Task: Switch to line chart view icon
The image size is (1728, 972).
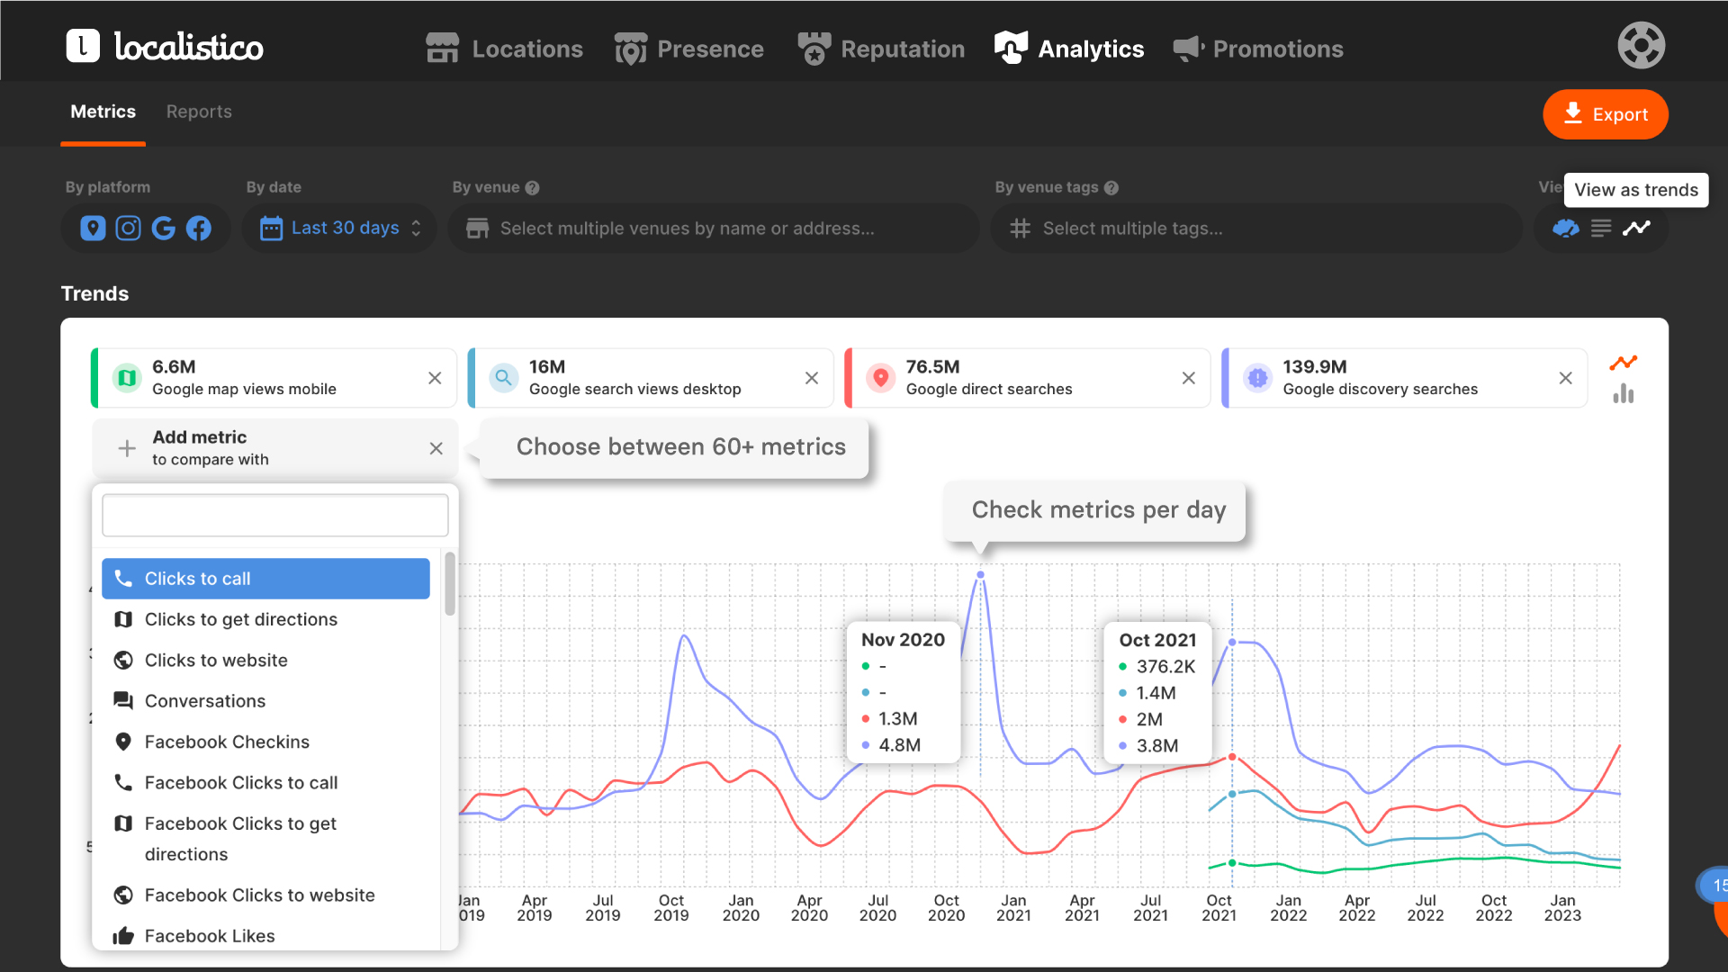Action: (1623, 363)
